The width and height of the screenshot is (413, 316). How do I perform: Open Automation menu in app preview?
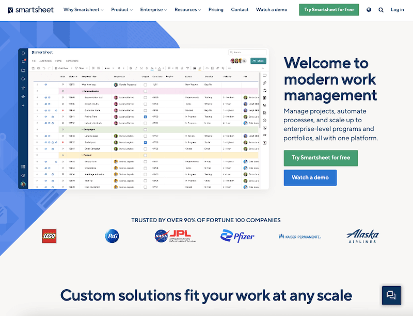45,61
